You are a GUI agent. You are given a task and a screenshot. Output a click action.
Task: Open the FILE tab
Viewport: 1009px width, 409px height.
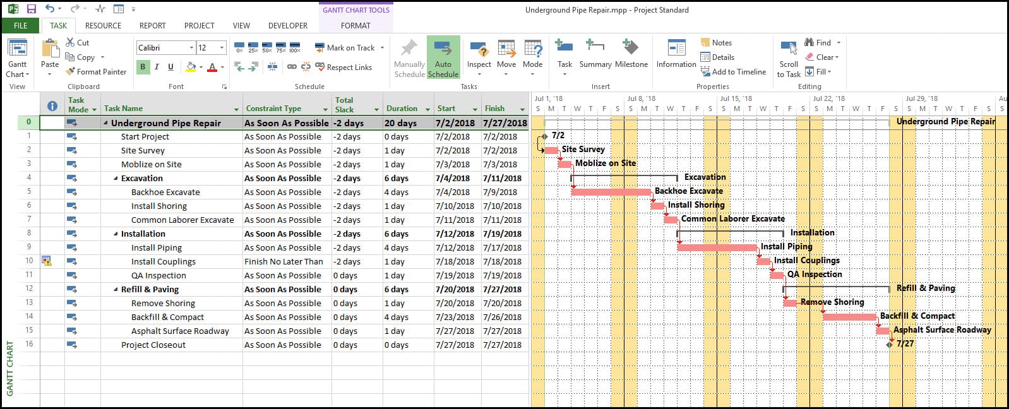click(21, 25)
